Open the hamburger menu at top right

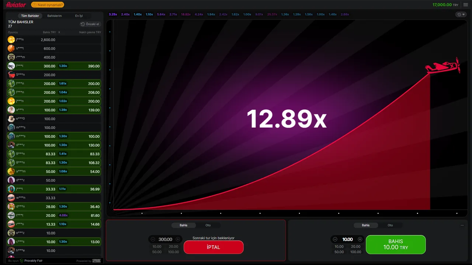465,5
